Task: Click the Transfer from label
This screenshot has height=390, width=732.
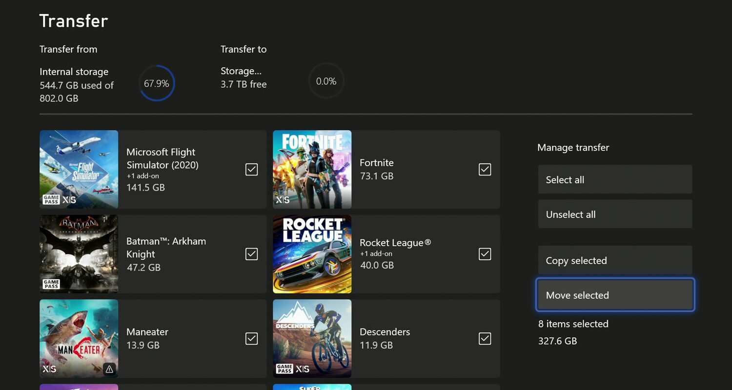Action: click(x=68, y=49)
